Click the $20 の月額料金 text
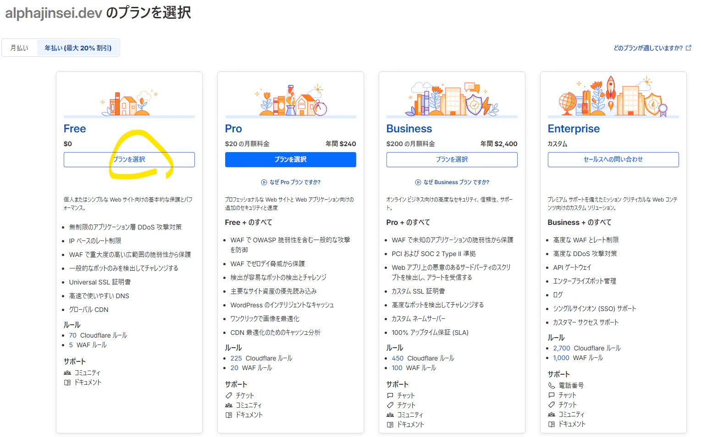This screenshot has height=437, width=701. pos(247,144)
